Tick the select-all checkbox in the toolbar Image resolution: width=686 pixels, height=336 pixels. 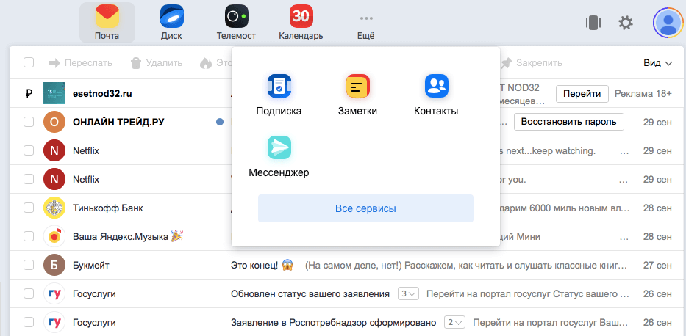coord(29,63)
